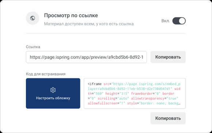Copy the embed code with the bottom Копировать
Screen dimensions: 212x133
pos(168,118)
